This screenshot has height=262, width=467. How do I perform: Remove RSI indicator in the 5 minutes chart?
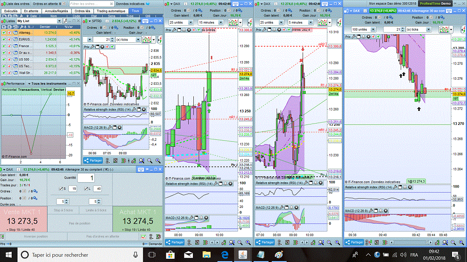point(320,183)
